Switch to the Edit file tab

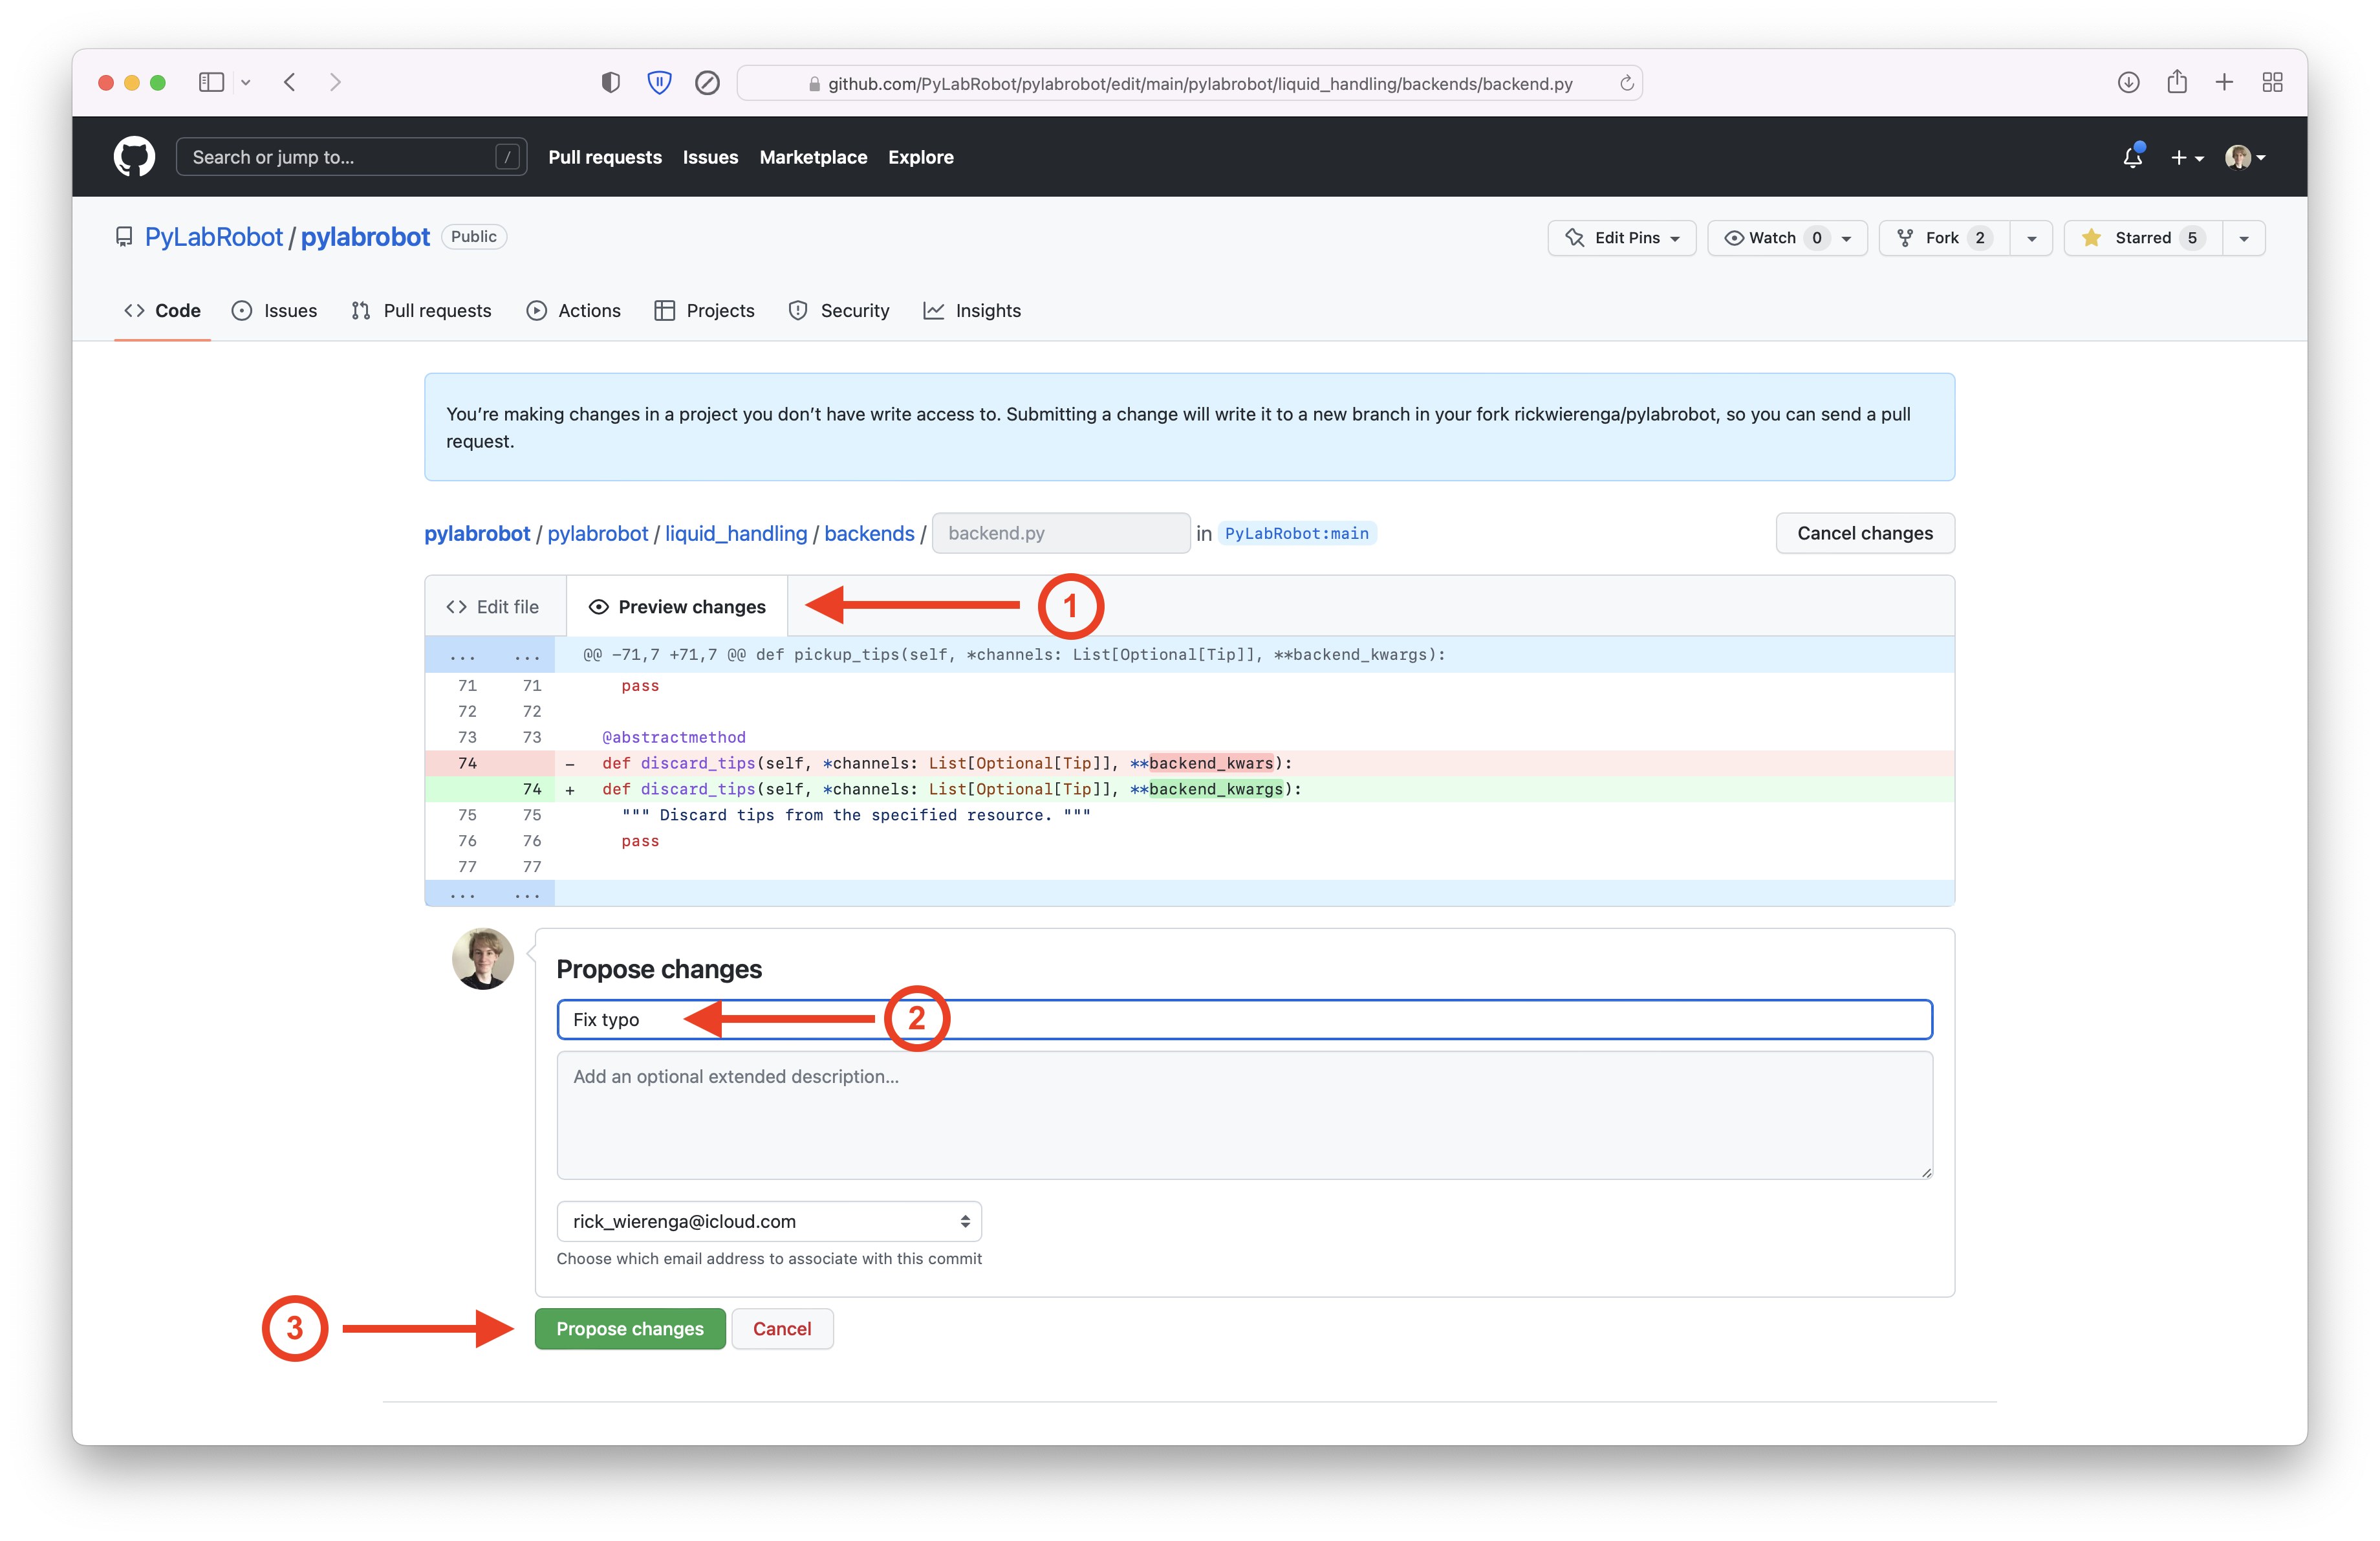tap(494, 607)
